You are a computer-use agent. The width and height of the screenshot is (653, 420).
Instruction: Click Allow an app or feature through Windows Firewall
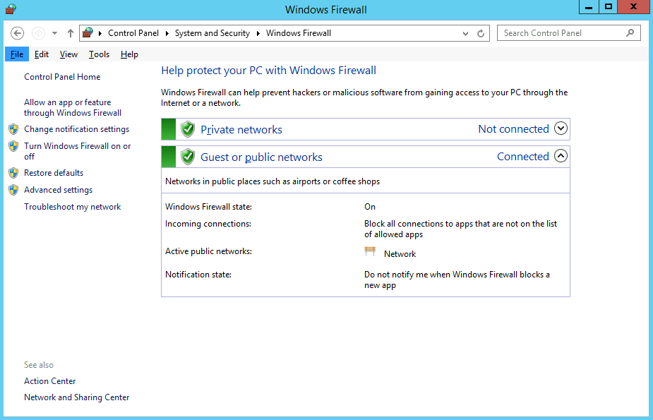point(73,107)
